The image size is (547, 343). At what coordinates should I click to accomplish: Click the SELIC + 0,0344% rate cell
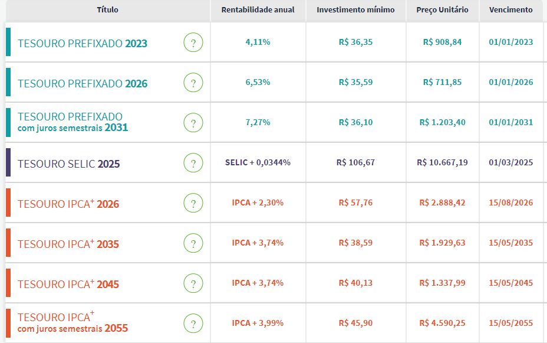258,162
